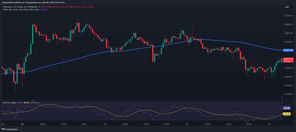Click the blue 2,621.17 tag on price axis
Screen dimensions: 296x132
point(288,50)
